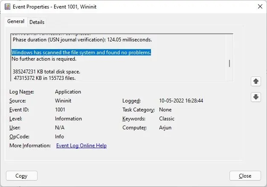267x187 pixels.
Task: Click the Phase duration USN journal line
Action: click(x=82, y=40)
